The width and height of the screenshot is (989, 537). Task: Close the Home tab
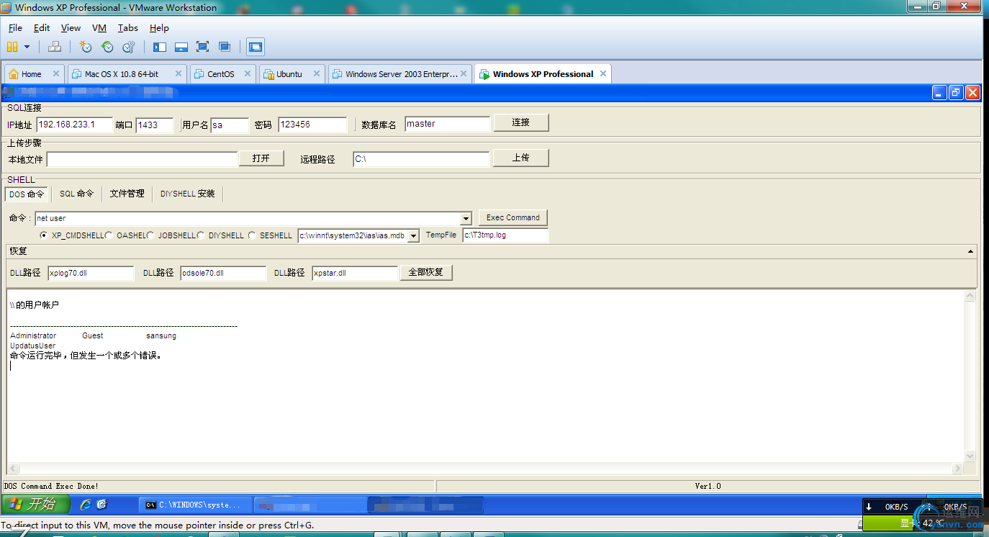(56, 73)
